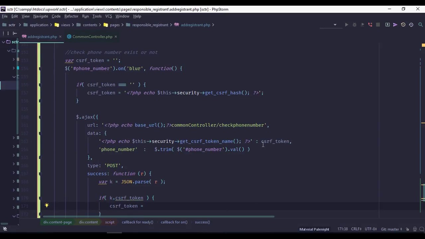Image resolution: width=425 pixels, height=239 pixels.
Task: Click div.content-page structure breadcrumb
Action: [57, 222]
